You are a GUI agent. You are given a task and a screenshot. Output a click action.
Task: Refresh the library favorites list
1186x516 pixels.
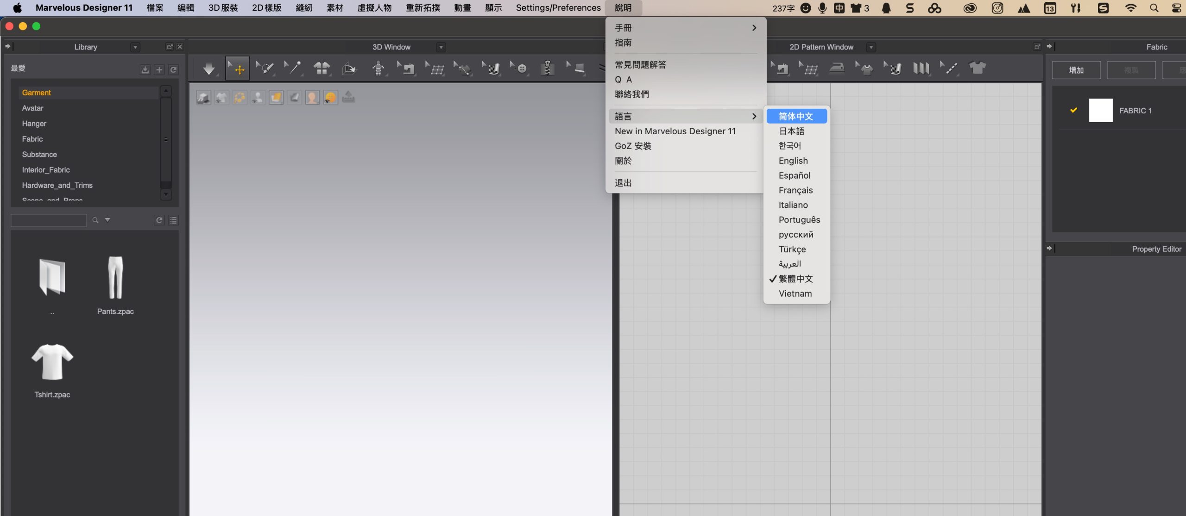point(173,70)
